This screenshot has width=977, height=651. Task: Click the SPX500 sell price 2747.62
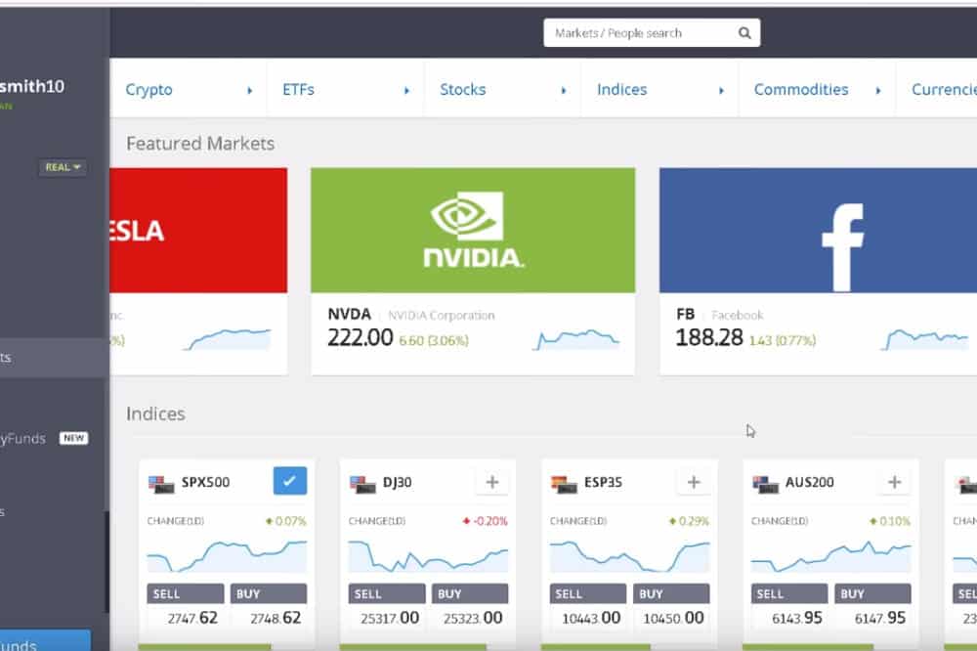[192, 618]
